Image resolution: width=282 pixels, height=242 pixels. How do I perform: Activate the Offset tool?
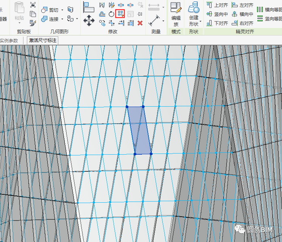pyautogui.click(x=102, y=14)
